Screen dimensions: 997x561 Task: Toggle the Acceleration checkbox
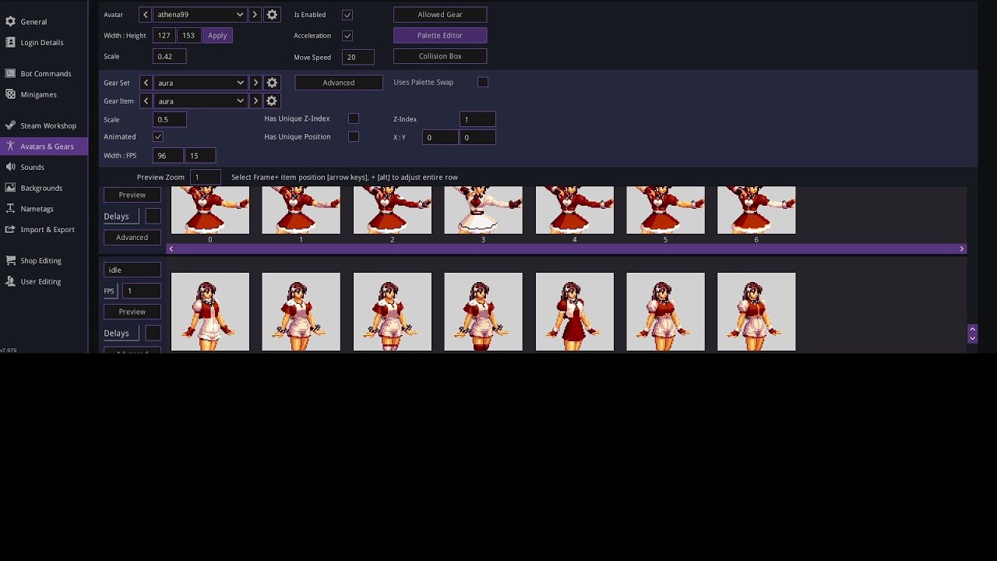pos(347,36)
